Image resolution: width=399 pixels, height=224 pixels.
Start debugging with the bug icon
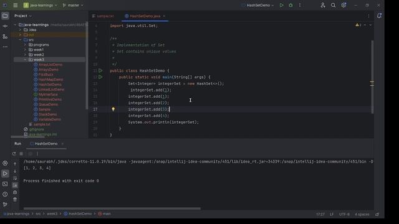pyautogui.click(x=291, y=5)
